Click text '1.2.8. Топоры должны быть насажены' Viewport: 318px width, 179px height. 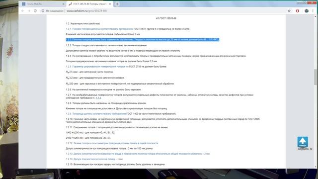pos(106,103)
